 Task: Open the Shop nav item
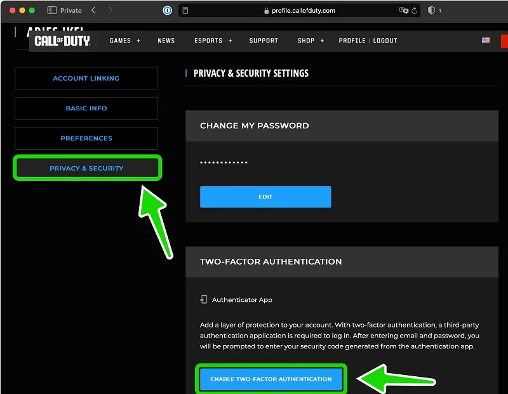[306, 41]
